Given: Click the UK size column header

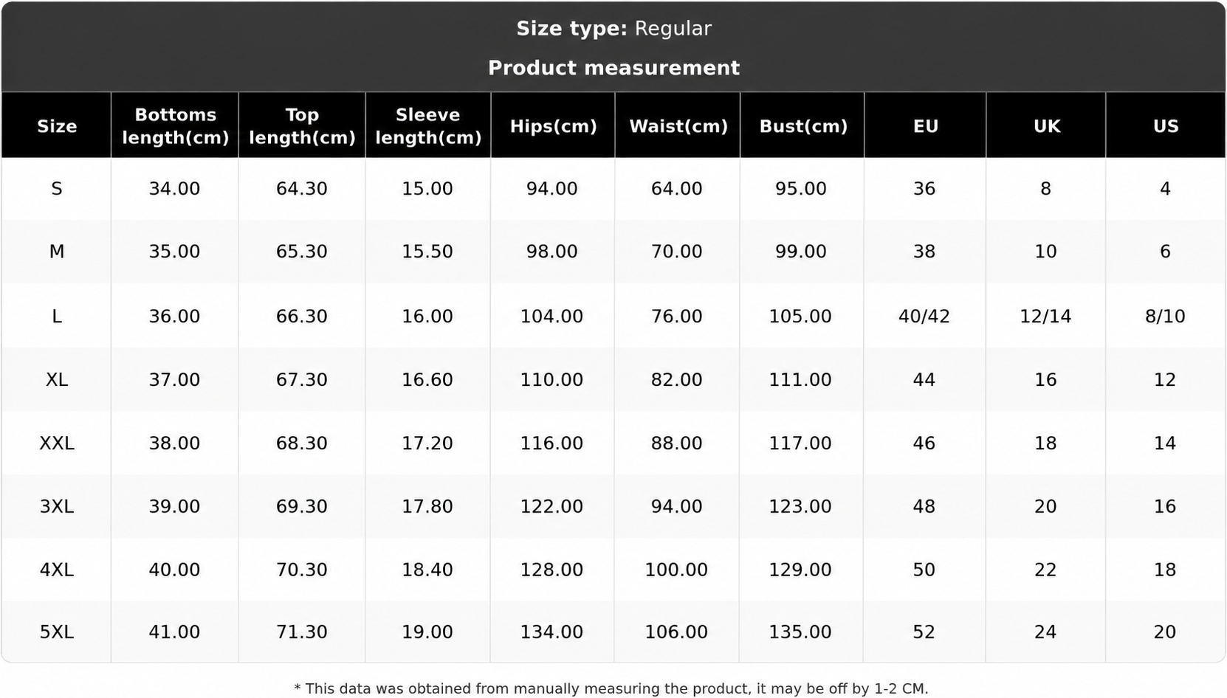Looking at the screenshot, I should [x=1046, y=126].
